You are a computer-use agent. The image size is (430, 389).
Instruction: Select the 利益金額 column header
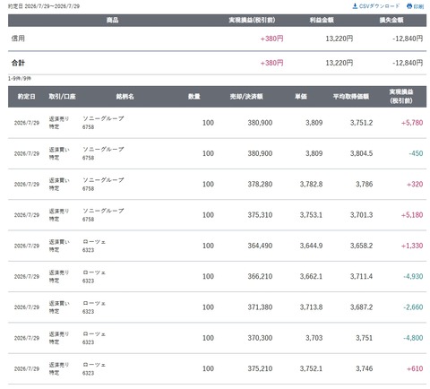pyautogui.click(x=322, y=20)
